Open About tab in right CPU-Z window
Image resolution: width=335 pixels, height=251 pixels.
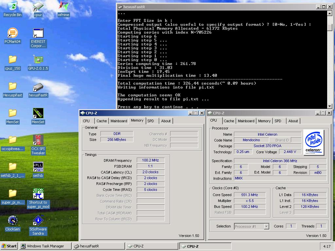coord(293,121)
